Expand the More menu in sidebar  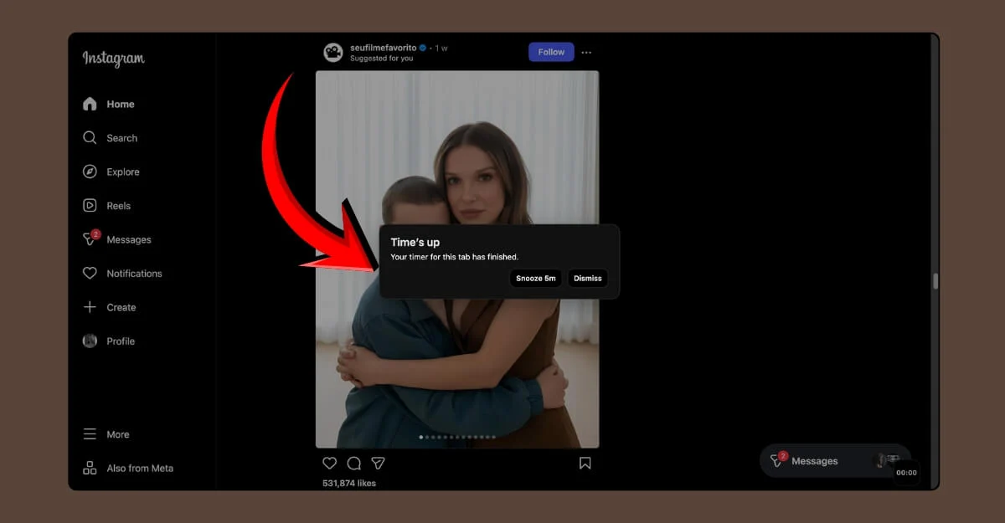tap(117, 434)
